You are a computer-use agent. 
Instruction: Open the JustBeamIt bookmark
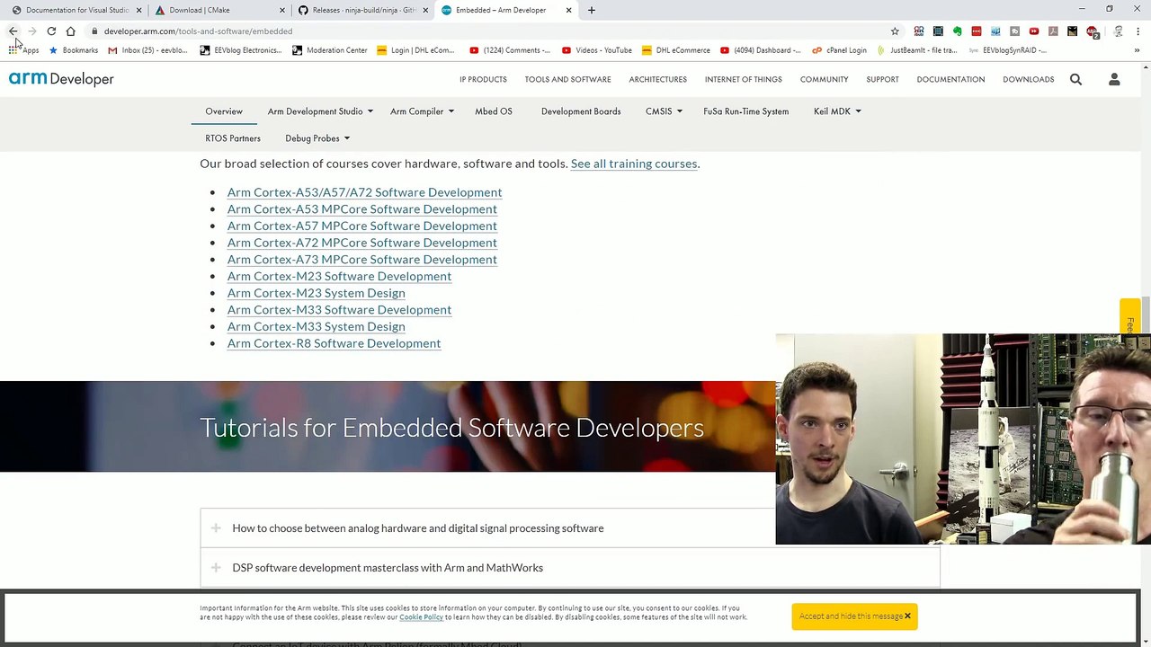pyautogui.click(x=916, y=50)
